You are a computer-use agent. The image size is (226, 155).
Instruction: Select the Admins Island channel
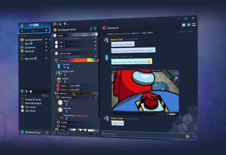[x=75, y=53]
